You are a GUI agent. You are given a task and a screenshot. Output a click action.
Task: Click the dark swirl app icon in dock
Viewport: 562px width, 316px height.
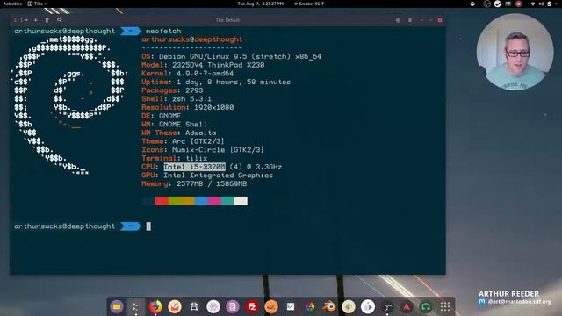pos(387,306)
